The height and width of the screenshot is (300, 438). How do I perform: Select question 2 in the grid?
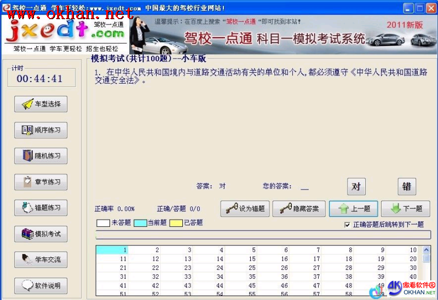[144, 250]
